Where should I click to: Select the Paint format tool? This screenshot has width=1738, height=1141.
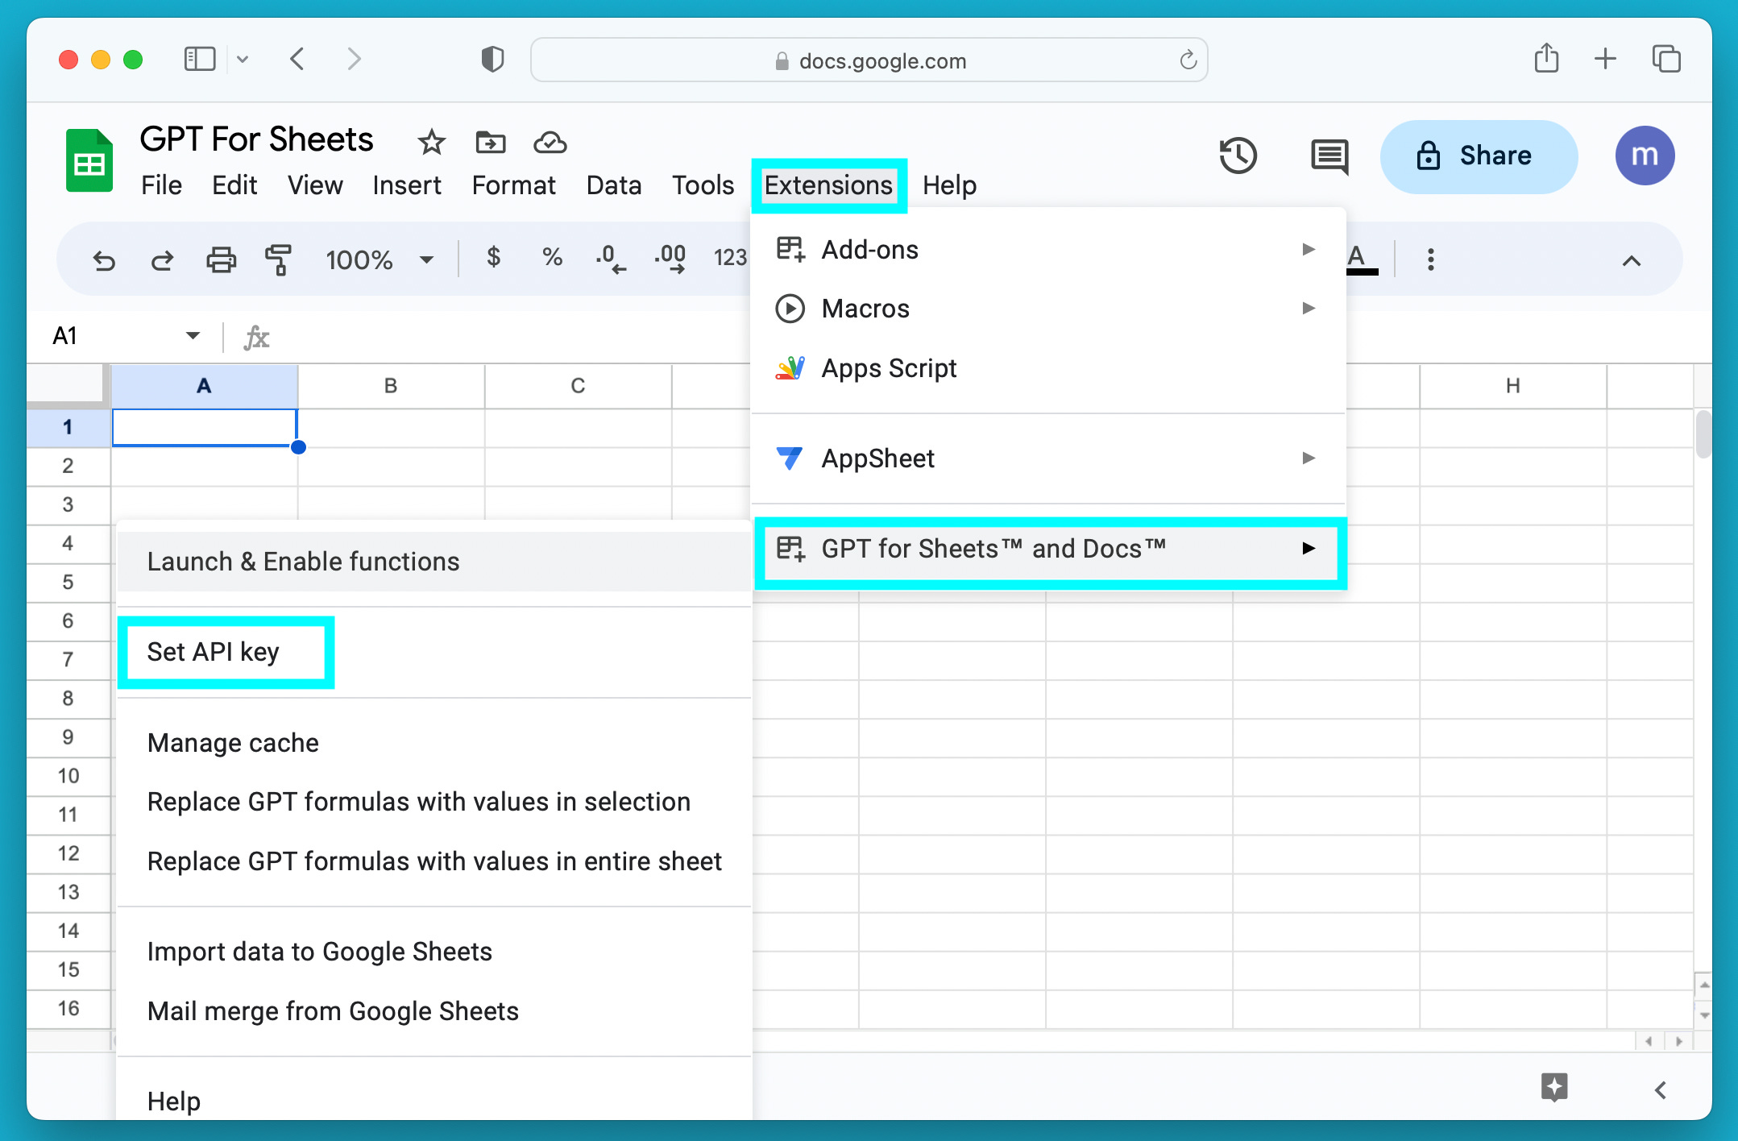coord(279,259)
